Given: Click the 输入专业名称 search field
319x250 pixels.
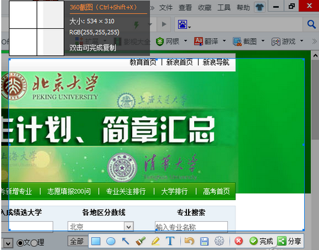Looking at the screenshot, I should (191, 227).
